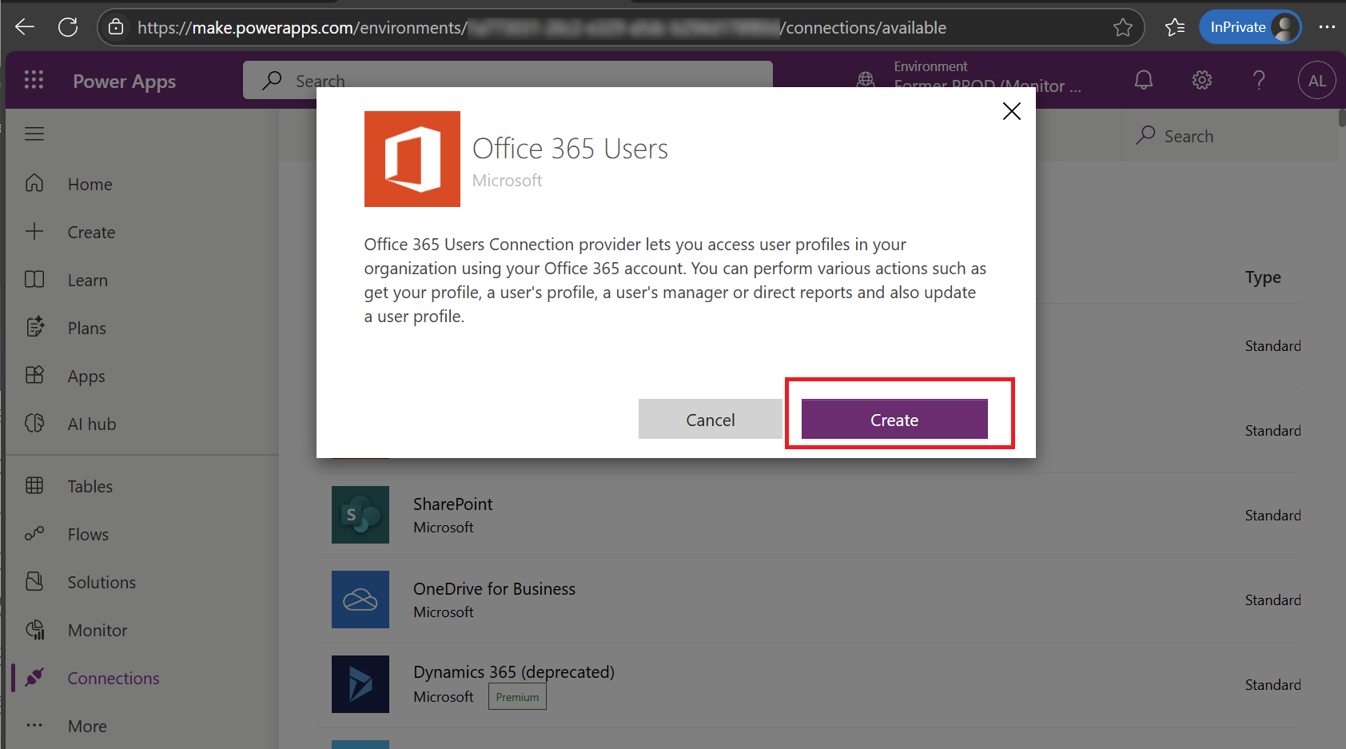The image size is (1346, 749).
Task: Open the Home page from the sidebar
Action: (89, 184)
